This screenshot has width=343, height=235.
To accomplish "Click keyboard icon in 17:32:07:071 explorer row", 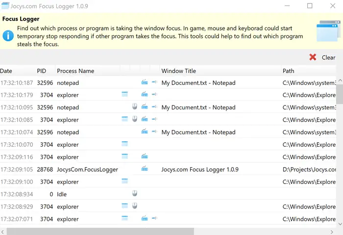I will click(145, 218).
